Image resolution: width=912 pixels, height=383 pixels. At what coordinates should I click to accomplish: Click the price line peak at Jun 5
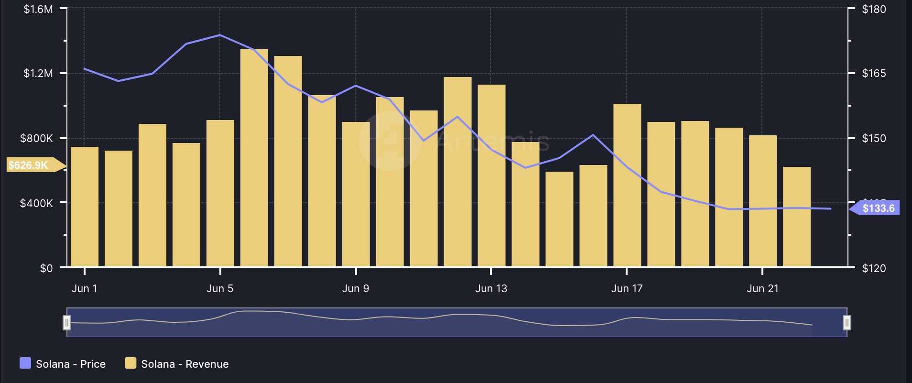[220, 35]
